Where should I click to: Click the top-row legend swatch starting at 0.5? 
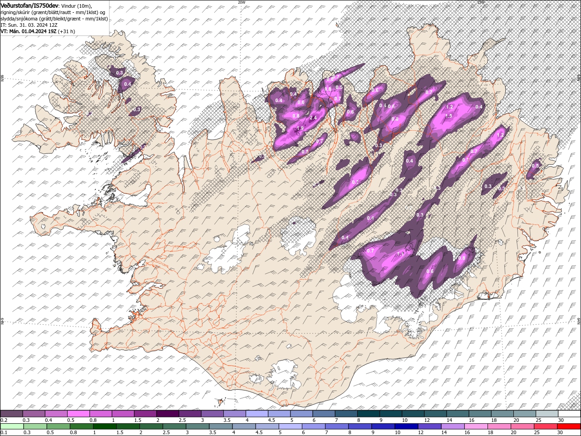78,414
